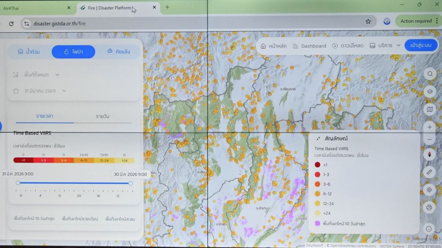This screenshot has width=442, height=248.
Task: Activate the ruler measurement tool
Action: 429,172
